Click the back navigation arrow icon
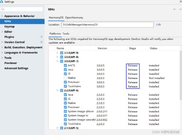Image resolution: width=182 pixels, height=135 pixels. [x=175, y=9]
